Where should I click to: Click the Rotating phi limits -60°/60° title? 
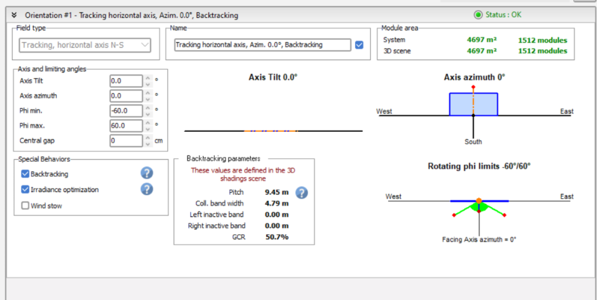479,166
